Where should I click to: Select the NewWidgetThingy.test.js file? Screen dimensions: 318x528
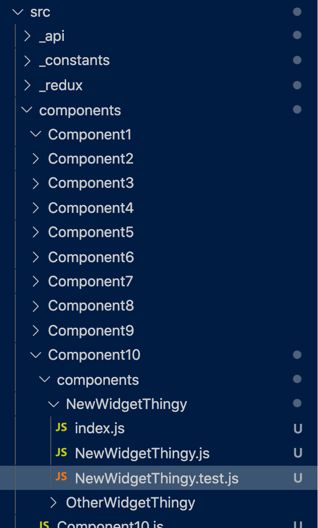pyautogui.click(x=159, y=478)
